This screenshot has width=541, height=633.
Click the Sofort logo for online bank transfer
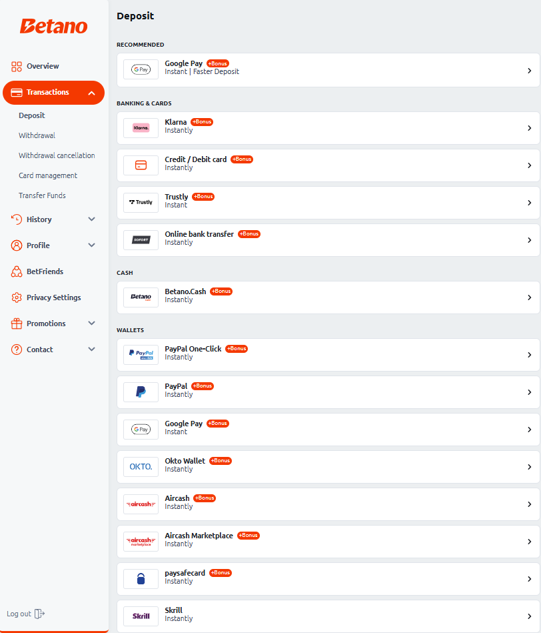point(141,240)
